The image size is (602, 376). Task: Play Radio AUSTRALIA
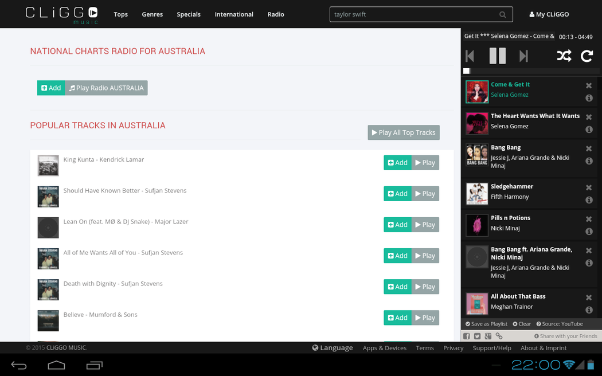[x=106, y=88]
